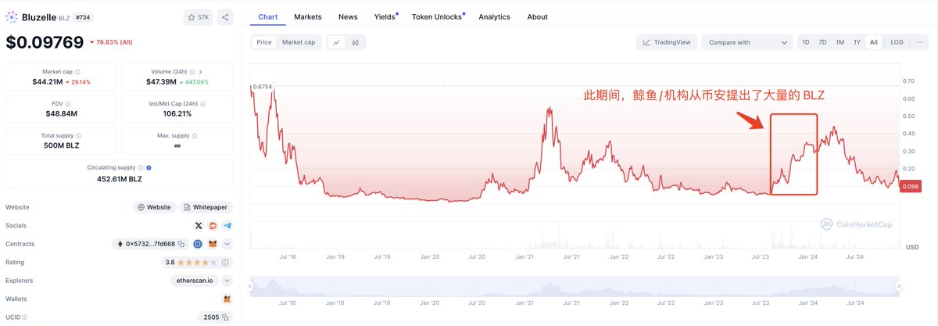This screenshot has height=326, width=938.
Task: Copy the UCID 2505 value
Action: tap(225, 317)
